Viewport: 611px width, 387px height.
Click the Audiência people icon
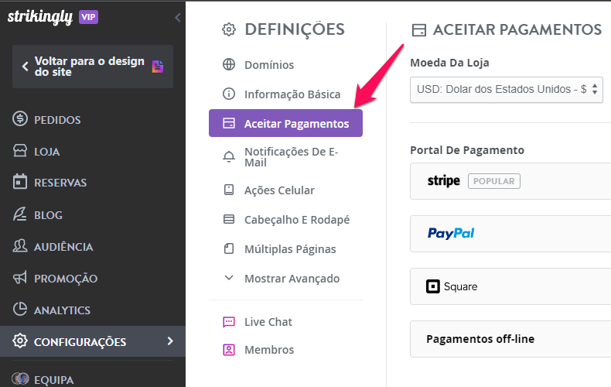pos(20,246)
